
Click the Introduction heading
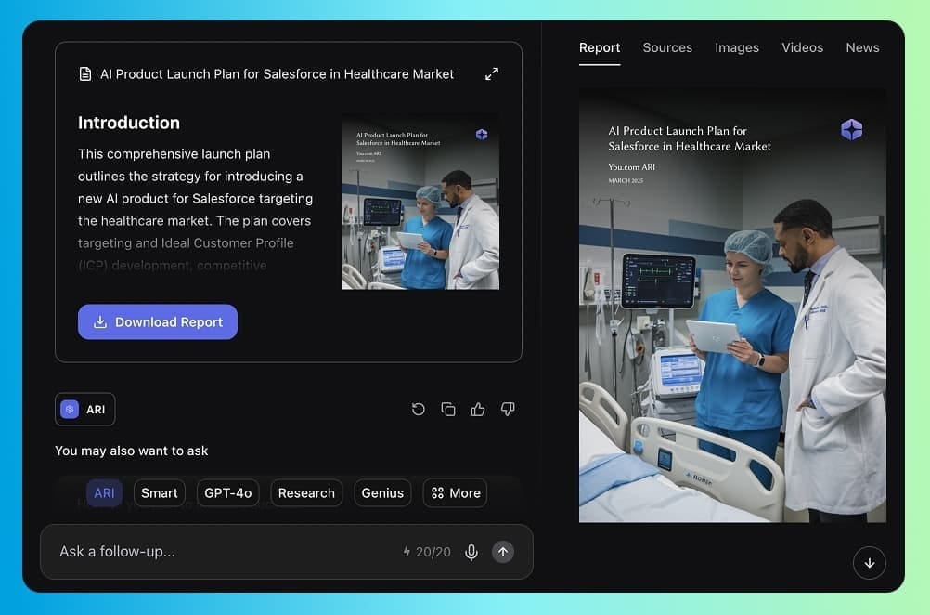pos(129,123)
